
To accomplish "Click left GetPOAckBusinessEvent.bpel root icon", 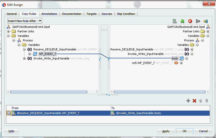I will [8, 27].
